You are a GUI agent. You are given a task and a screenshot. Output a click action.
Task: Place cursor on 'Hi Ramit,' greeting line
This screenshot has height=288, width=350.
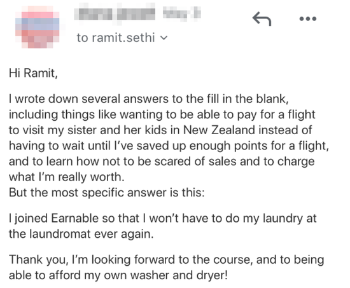pyautogui.click(x=33, y=73)
